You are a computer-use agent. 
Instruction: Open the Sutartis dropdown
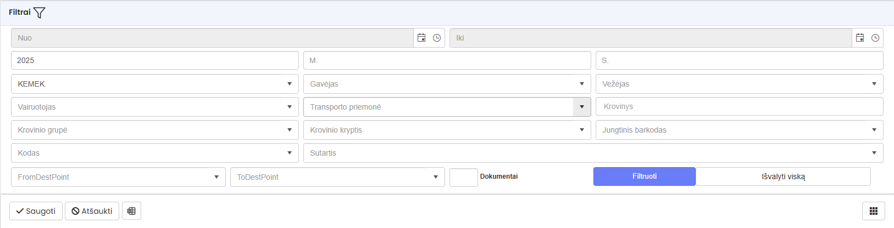tap(874, 153)
